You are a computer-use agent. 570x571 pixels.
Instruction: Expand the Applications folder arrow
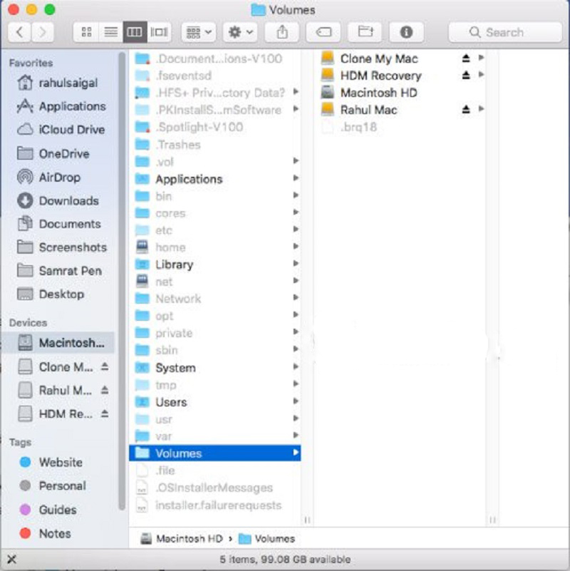click(x=296, y=178)
